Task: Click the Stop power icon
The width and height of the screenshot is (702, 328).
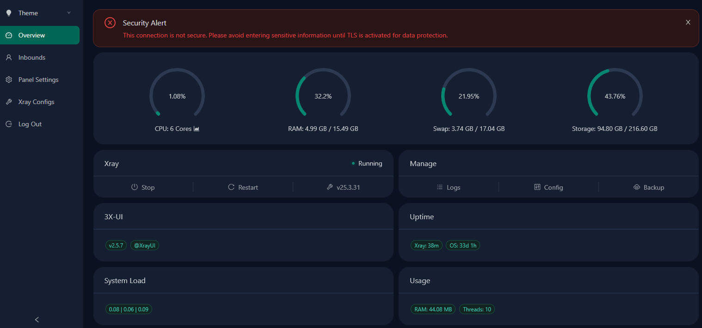Action: coord(135,187)
